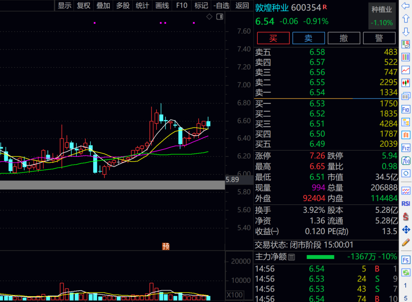412x302 pixels.
Task: Click the stock name 敦煌种业
Action: point(272,8)
